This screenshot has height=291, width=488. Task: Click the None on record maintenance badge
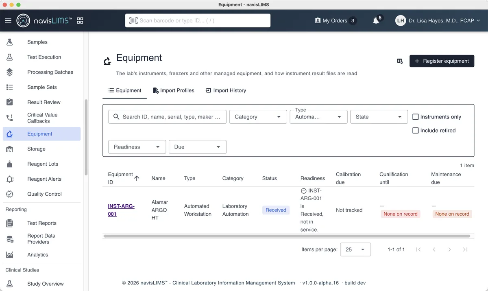(x=452, y=214)
